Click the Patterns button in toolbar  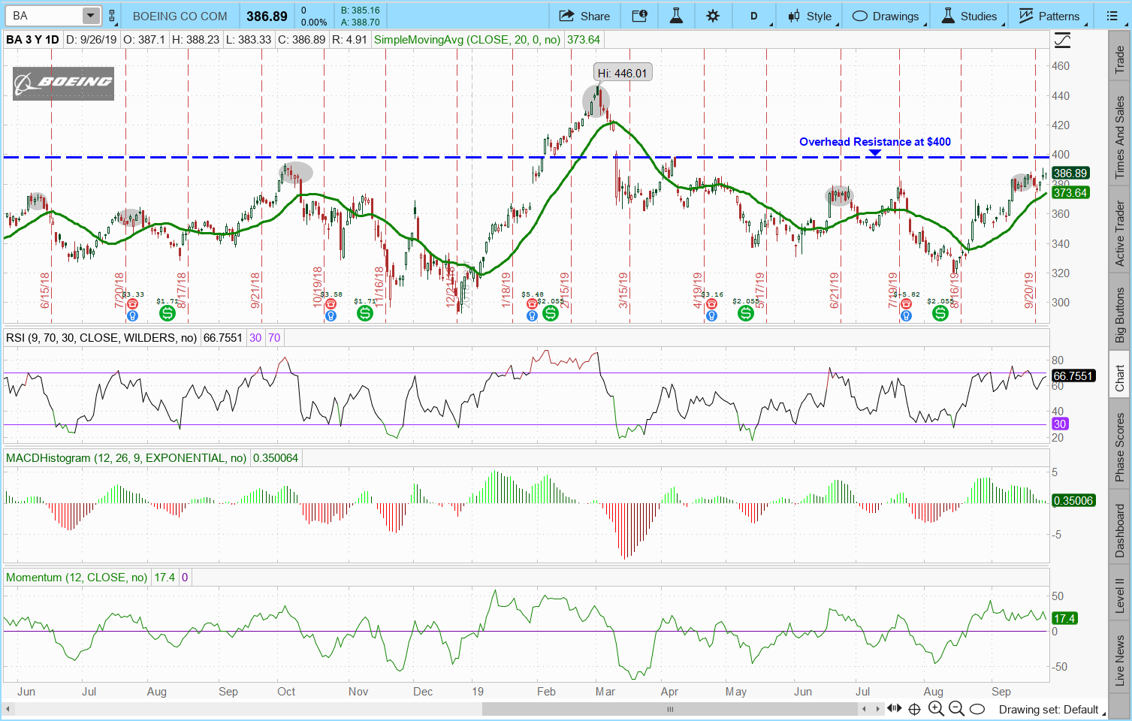click(1049, 16)
